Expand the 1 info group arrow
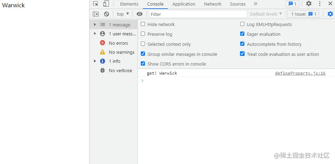The image size is (335, 164). 95,61
